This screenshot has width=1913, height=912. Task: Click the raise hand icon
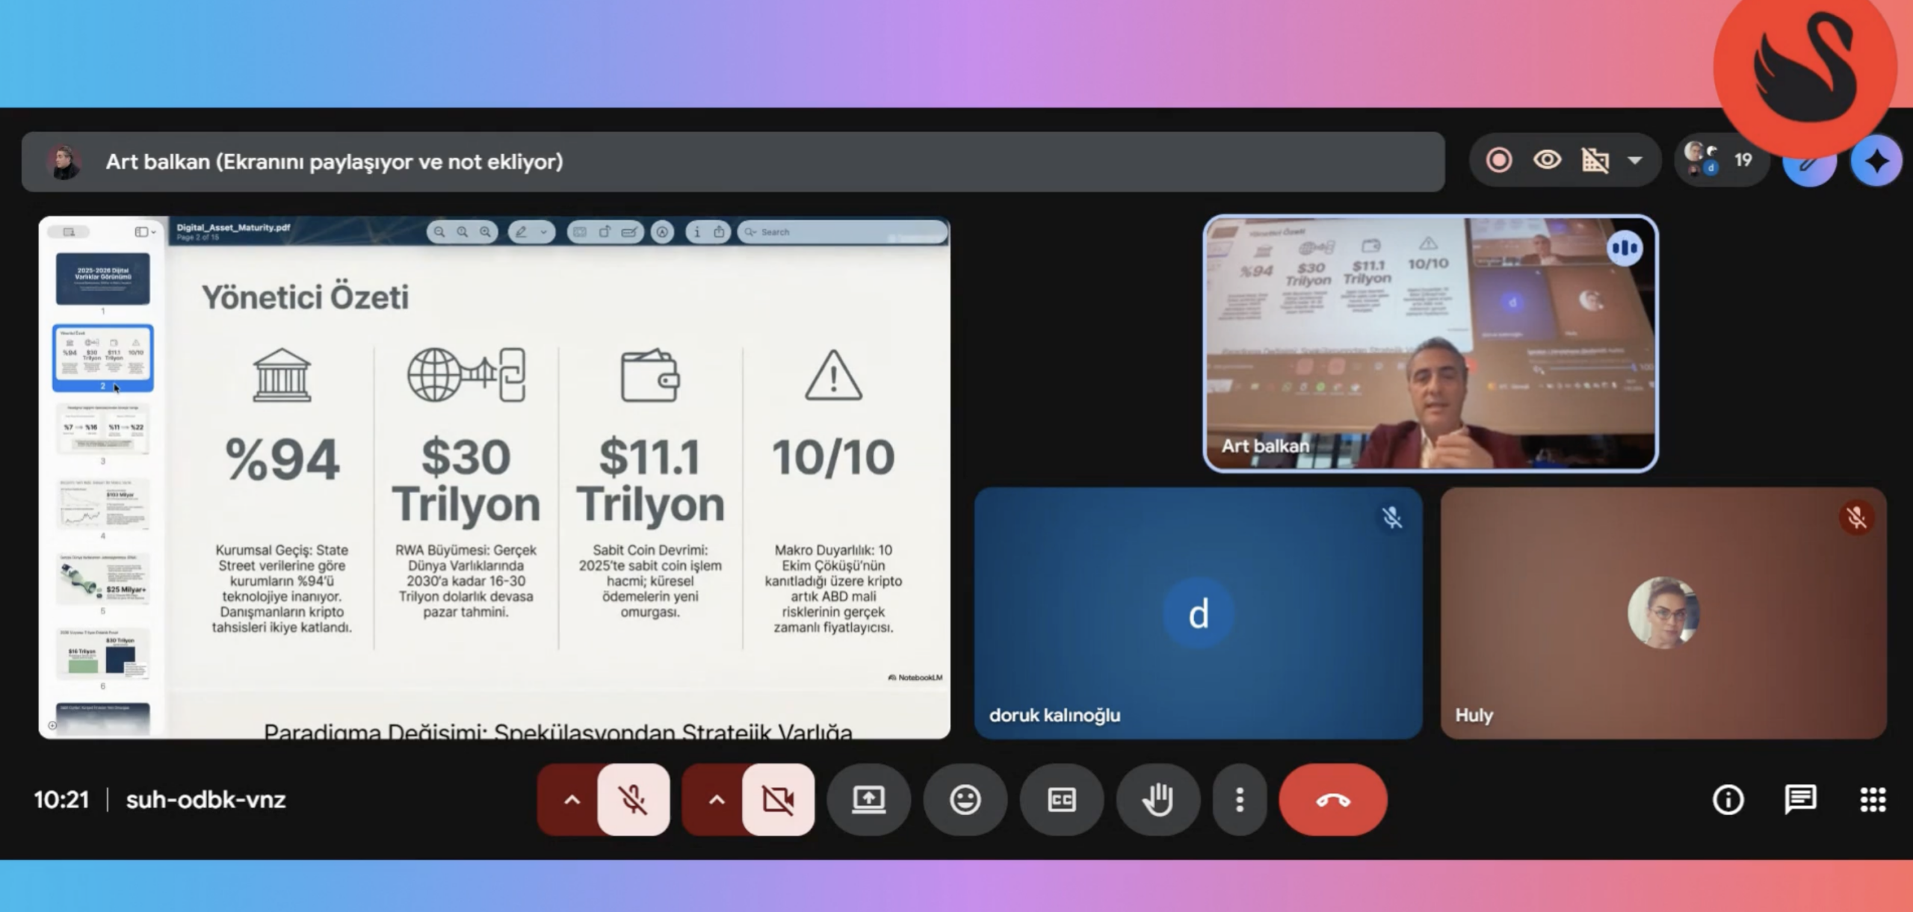pos(1158,800)
